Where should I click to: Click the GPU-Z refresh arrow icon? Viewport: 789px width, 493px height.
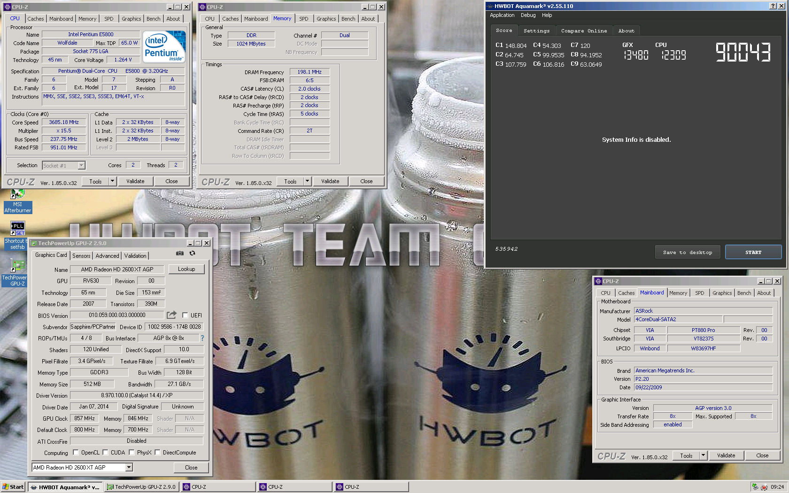point(192,254)
